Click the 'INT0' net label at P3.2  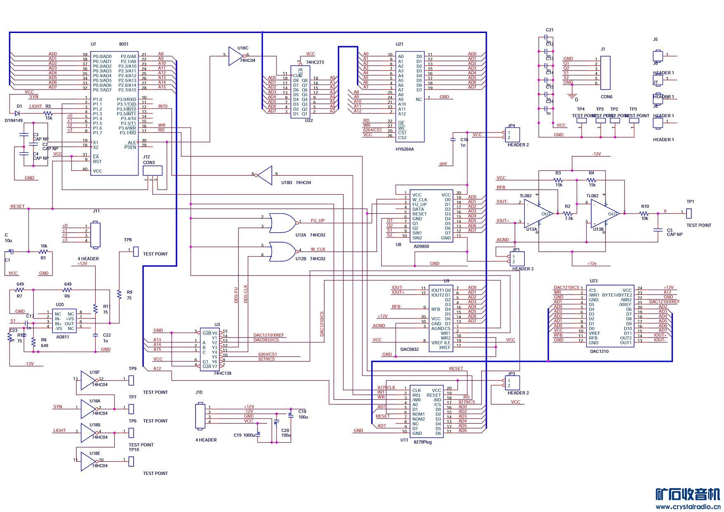(163, 106)
